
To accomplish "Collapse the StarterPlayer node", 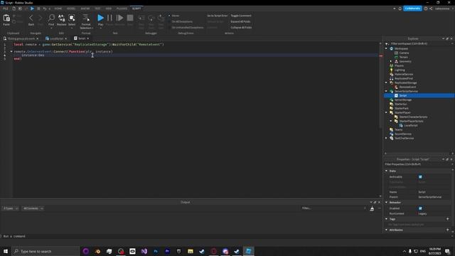I will pos(386,112).
